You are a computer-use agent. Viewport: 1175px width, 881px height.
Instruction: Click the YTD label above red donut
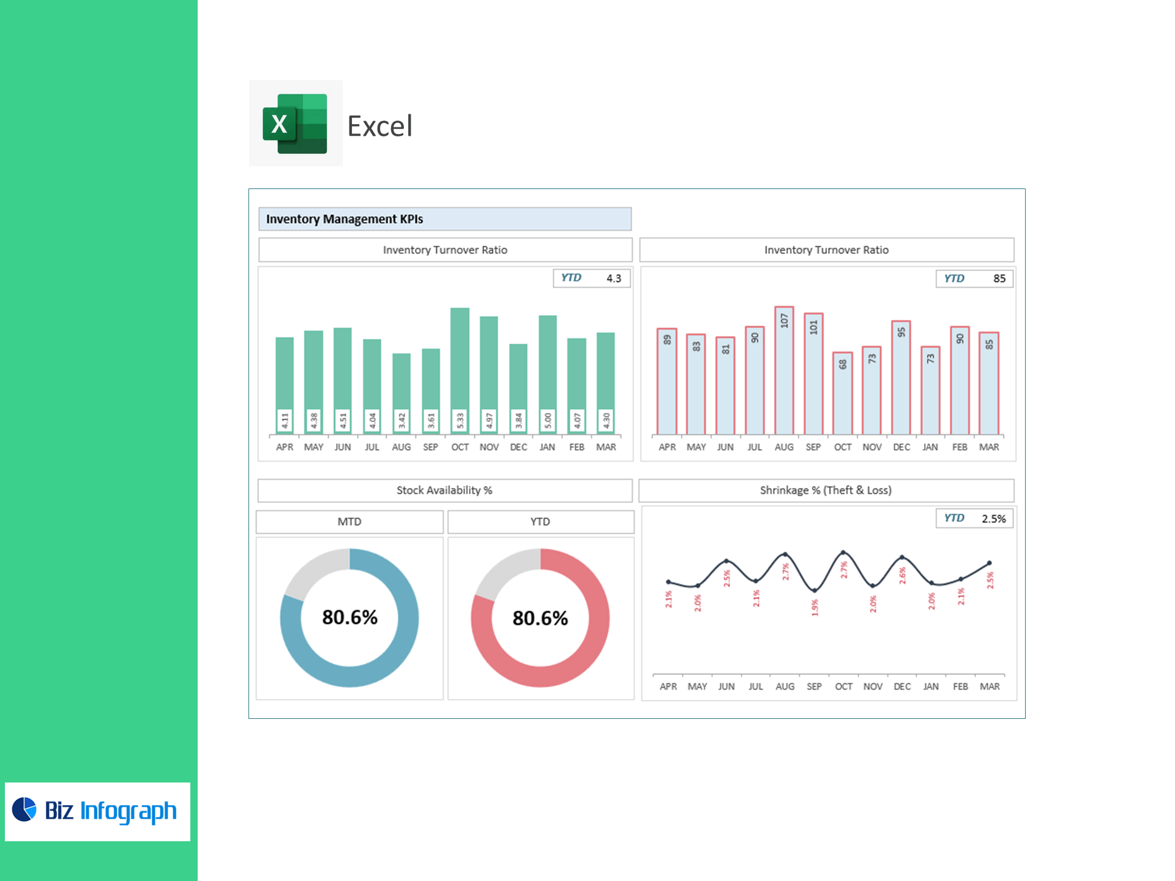pos(540,522)
